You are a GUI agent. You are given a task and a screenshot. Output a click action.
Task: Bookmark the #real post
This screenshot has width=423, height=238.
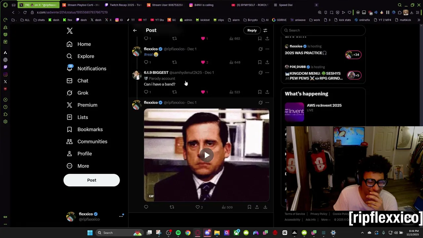(x=260, y=62)
